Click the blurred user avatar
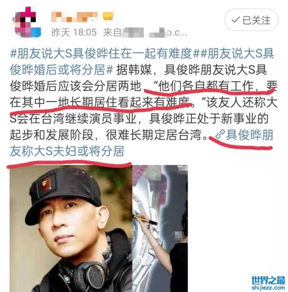The width and height of the screenshot is (288, 292). pyautogui.click(x=26, y=22)
